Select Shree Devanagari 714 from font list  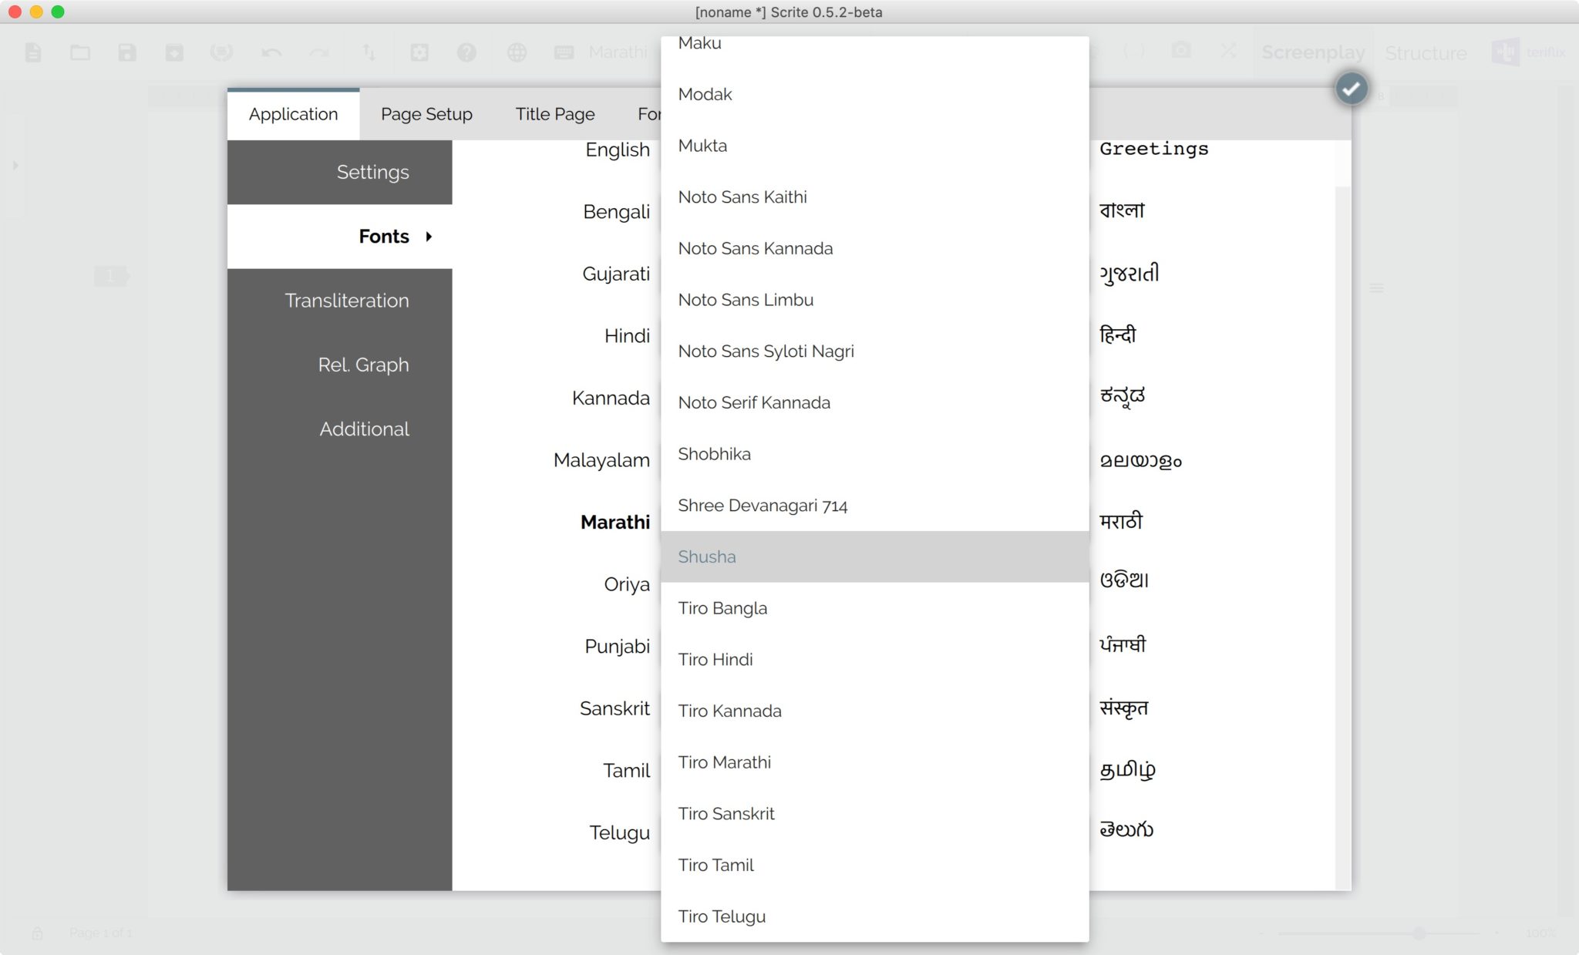(x=763, y=506)
